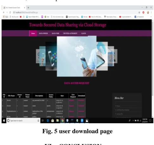The height and width of the screenshot is (145, 154).
Task: Show hidden system tray icons chevron
Action: tap(133, 121)
